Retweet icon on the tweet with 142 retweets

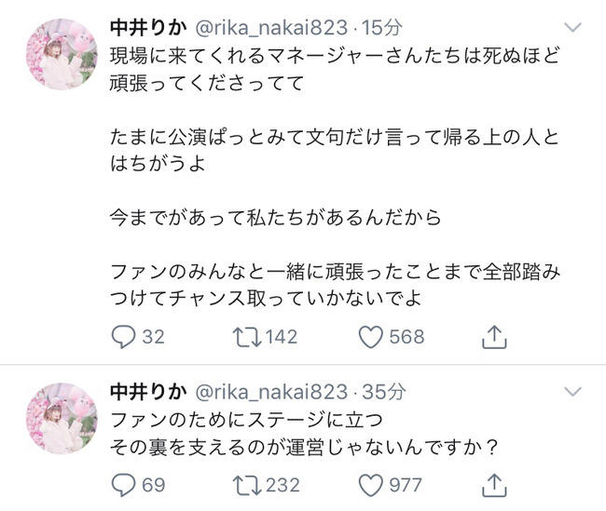[x=243, y=336]
